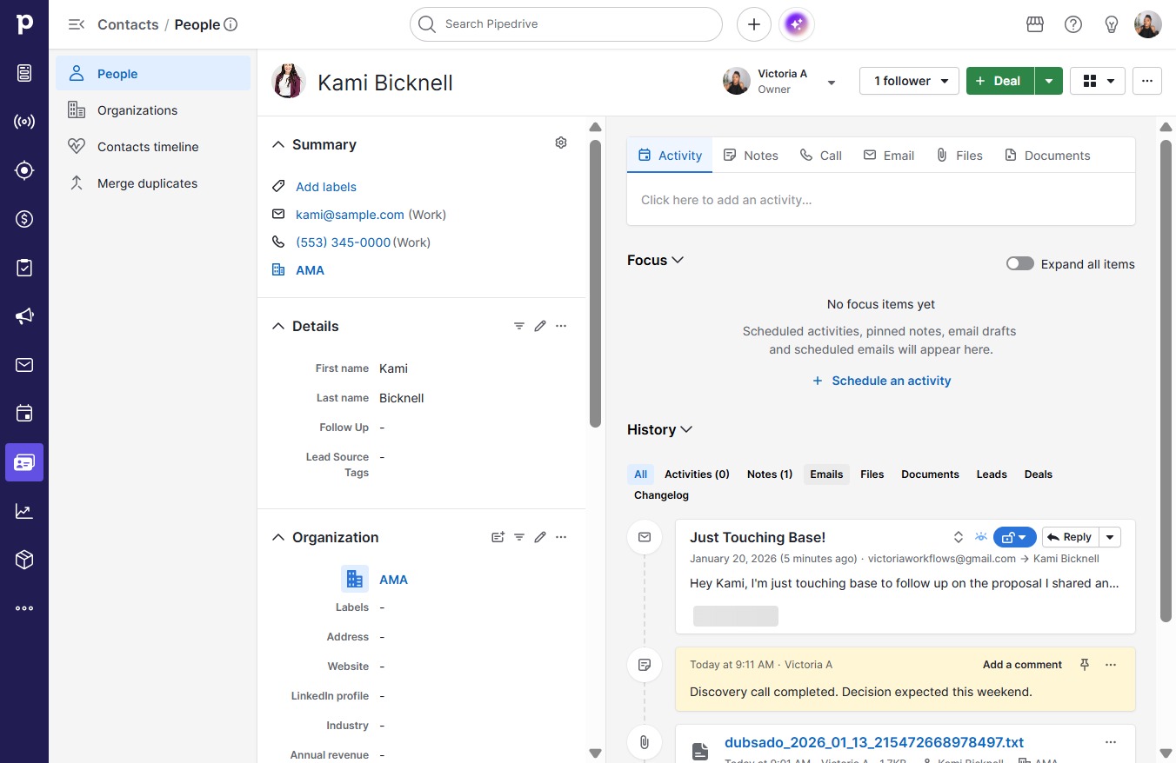
Task: Filter fields in Details section
Action: pyautogui.click(x=519, y=326)
